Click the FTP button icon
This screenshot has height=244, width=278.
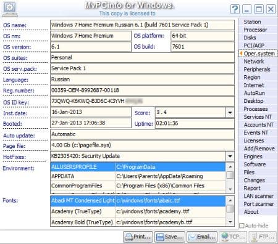click(x=255, y=237)
